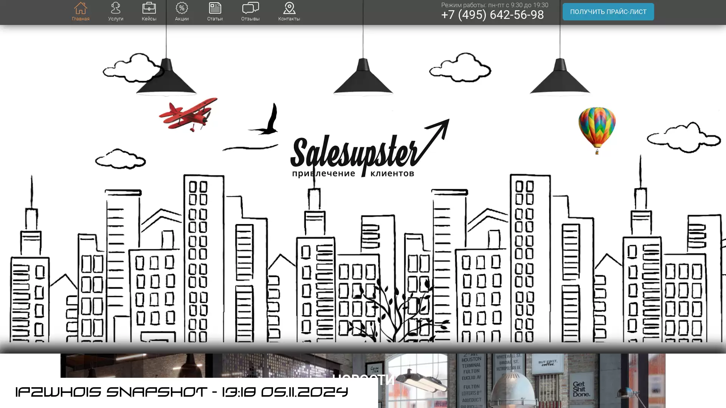Click the Контакты map pin icon
726x408 pixels.
pyautogui.click(x=289, y=8)
